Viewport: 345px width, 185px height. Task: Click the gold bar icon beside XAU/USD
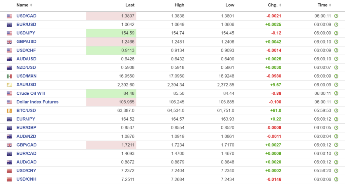pos(9,85)
